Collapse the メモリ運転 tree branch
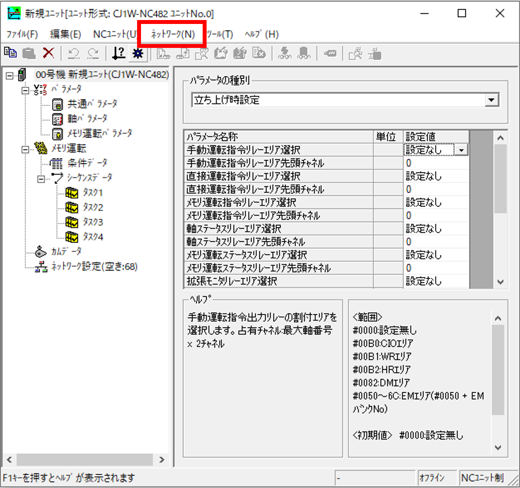Image resolution: width=520 pixels, height=488 pixels. [25, 149]
